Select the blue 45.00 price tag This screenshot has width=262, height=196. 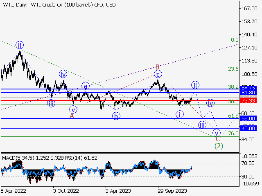(x=248, y=128)
